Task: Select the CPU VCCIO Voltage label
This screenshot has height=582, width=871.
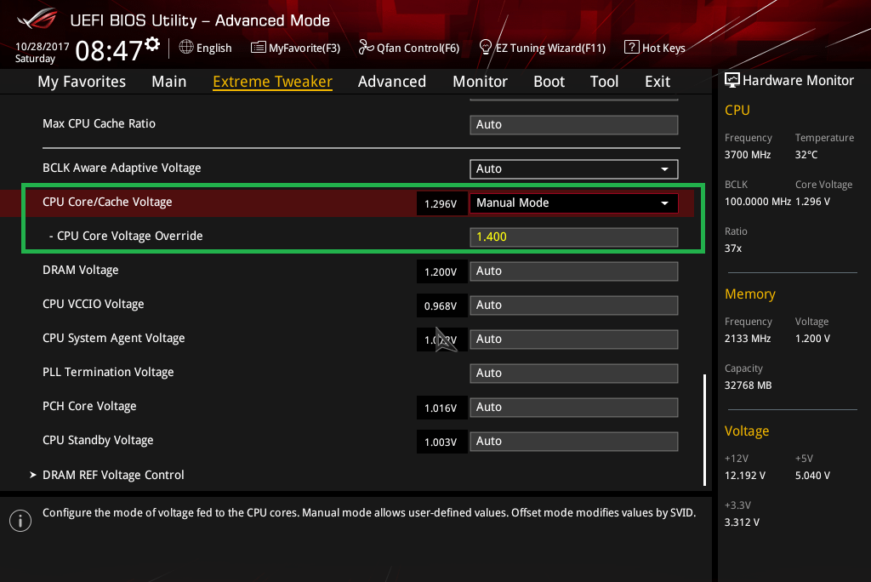Action: tap(94, 304)
